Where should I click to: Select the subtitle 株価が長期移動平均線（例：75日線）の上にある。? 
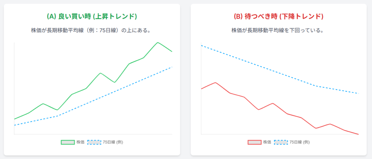coord(92,30)
